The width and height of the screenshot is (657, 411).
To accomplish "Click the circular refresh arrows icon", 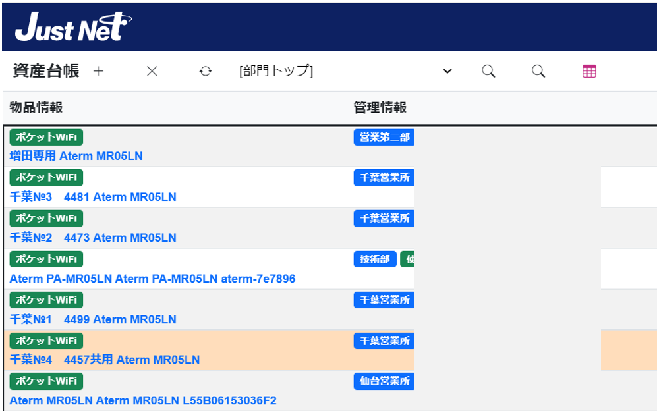I will coord(206,71).
